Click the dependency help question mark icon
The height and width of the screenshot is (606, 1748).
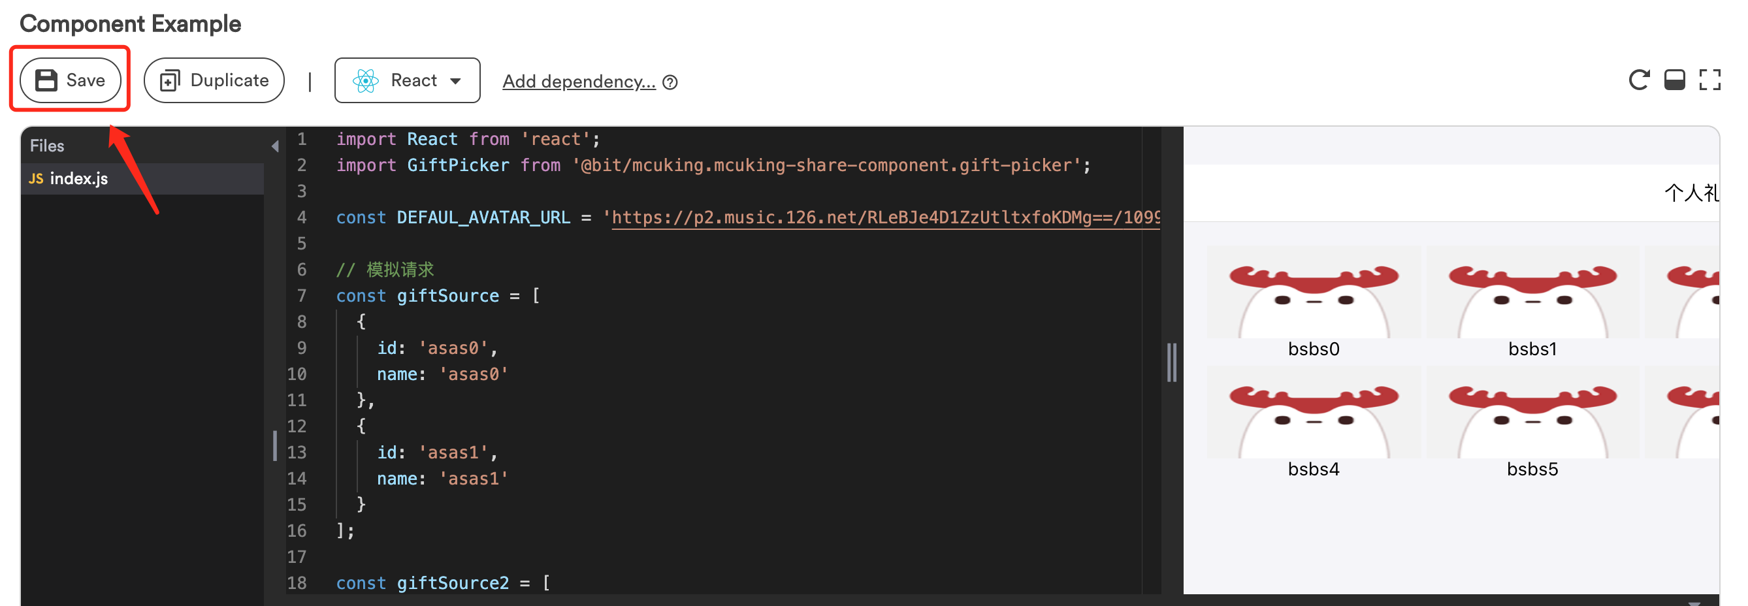pos(670,83)
